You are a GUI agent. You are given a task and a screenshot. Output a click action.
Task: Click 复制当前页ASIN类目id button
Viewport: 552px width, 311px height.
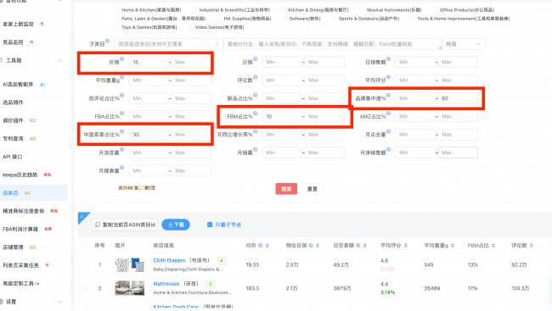[125, 225]
